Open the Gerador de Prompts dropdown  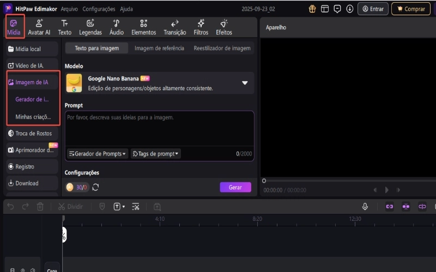click(x=98, y=154)
